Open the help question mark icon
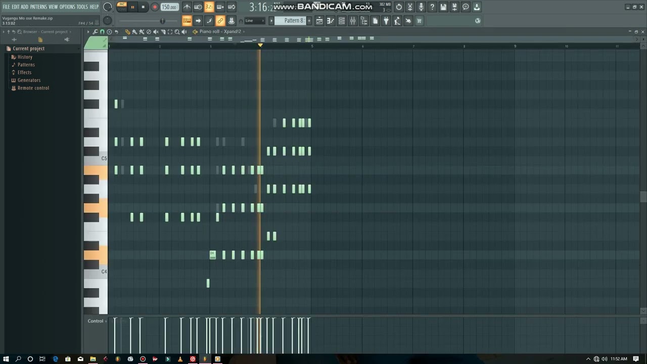The image size is (647, 364). 432,7
